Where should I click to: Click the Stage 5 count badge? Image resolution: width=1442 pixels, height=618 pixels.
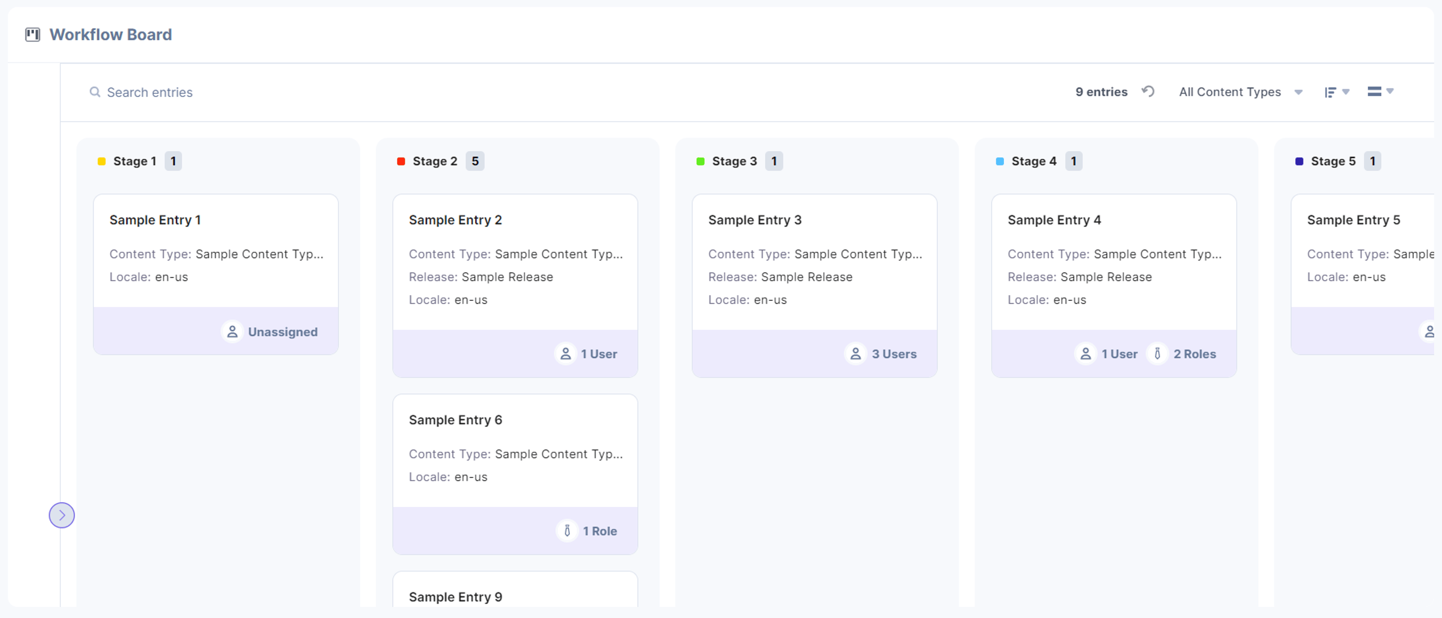tap(1372, 161)
